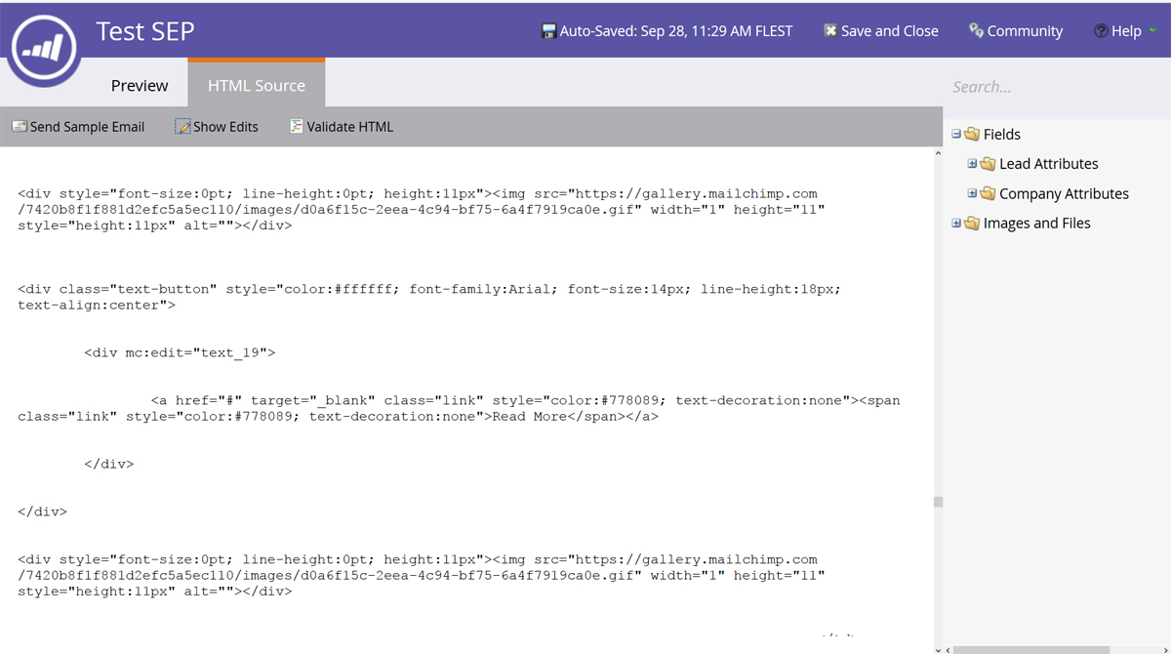Click the Help question mark icon

tap(1101, 31)
